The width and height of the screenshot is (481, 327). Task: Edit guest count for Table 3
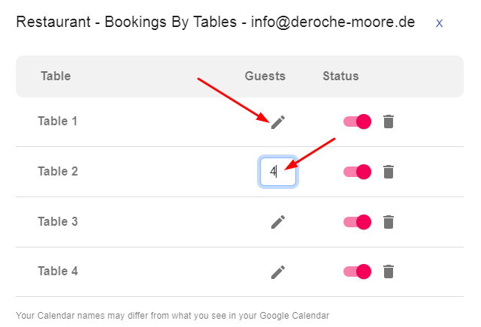(x=278, y=221)
